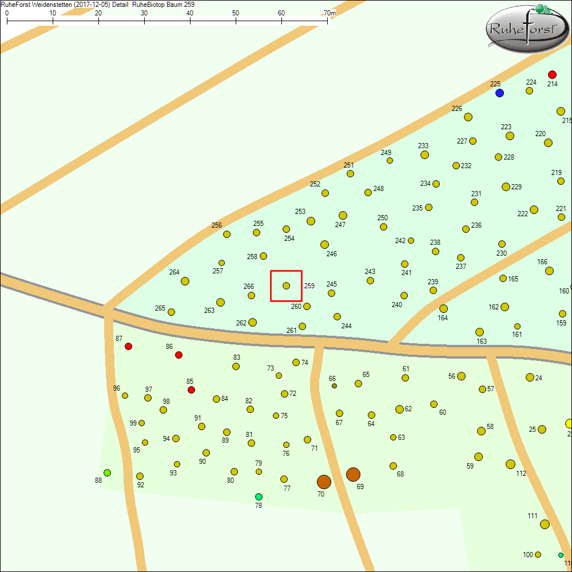Click the green tree marker 78
The image size is (572, 572).
[259, 496]
